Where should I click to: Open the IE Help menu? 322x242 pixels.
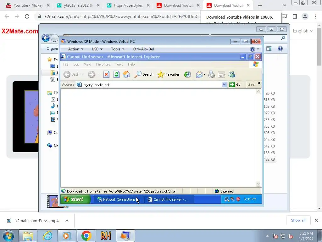(131, 64)
